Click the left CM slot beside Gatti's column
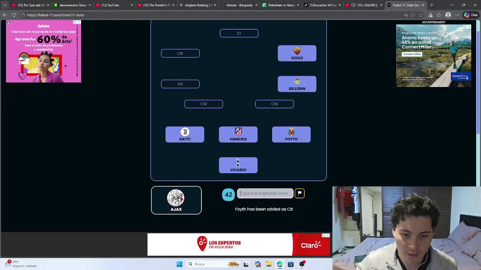The height and width of the screenshot is (270, 481). tap(204, 104)
